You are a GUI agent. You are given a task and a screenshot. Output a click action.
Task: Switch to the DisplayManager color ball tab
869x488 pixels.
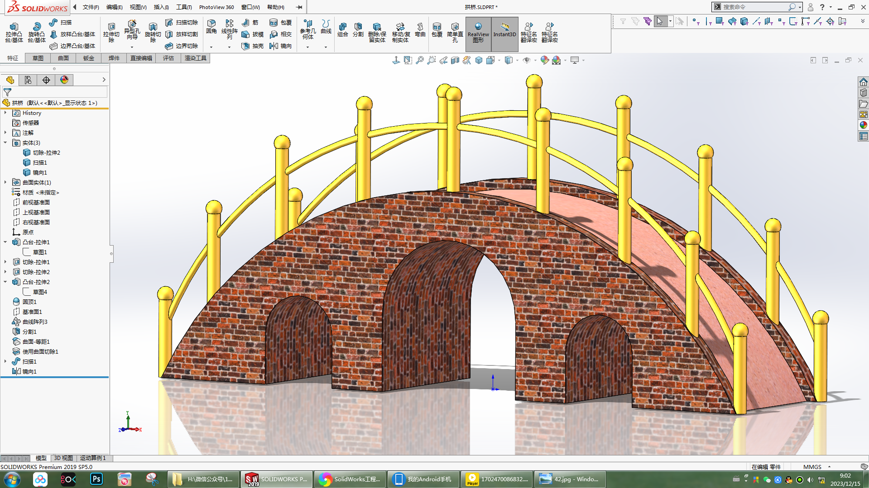tap(64, 80)
